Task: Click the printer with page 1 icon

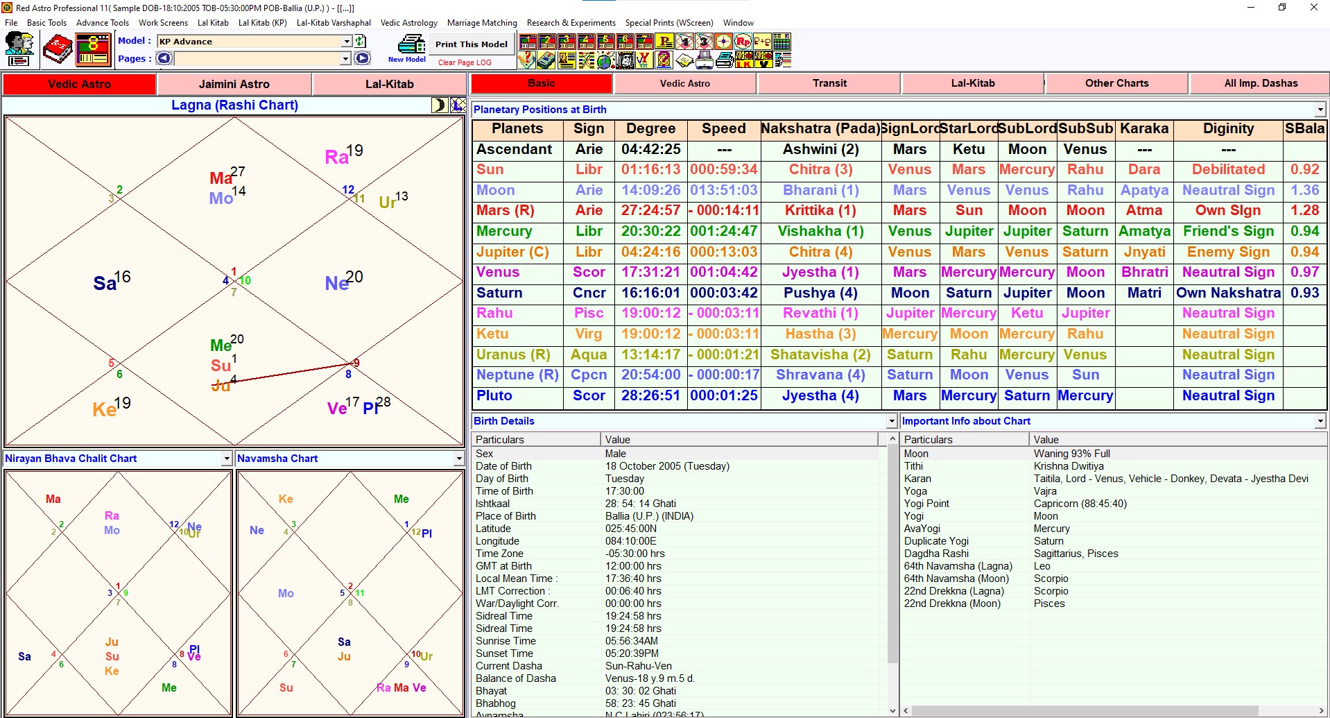Action: (705, 60)
